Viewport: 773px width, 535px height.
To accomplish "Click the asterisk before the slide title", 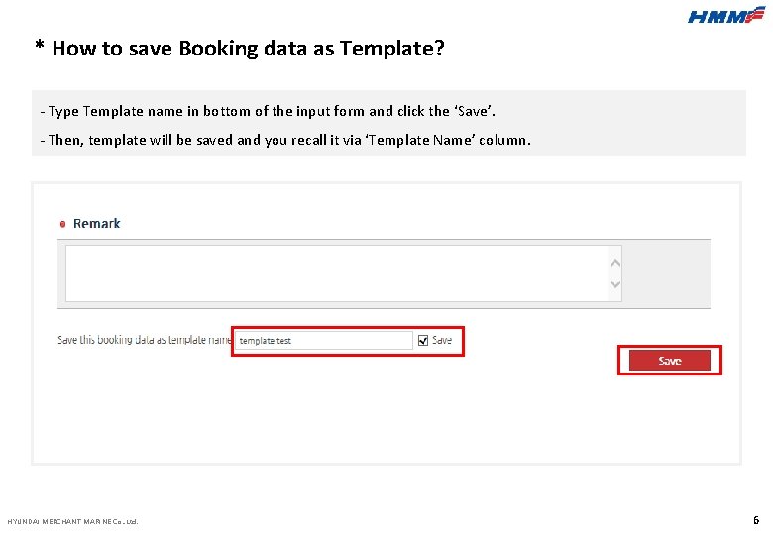I will pyautogui.click(x=40, y=48).
